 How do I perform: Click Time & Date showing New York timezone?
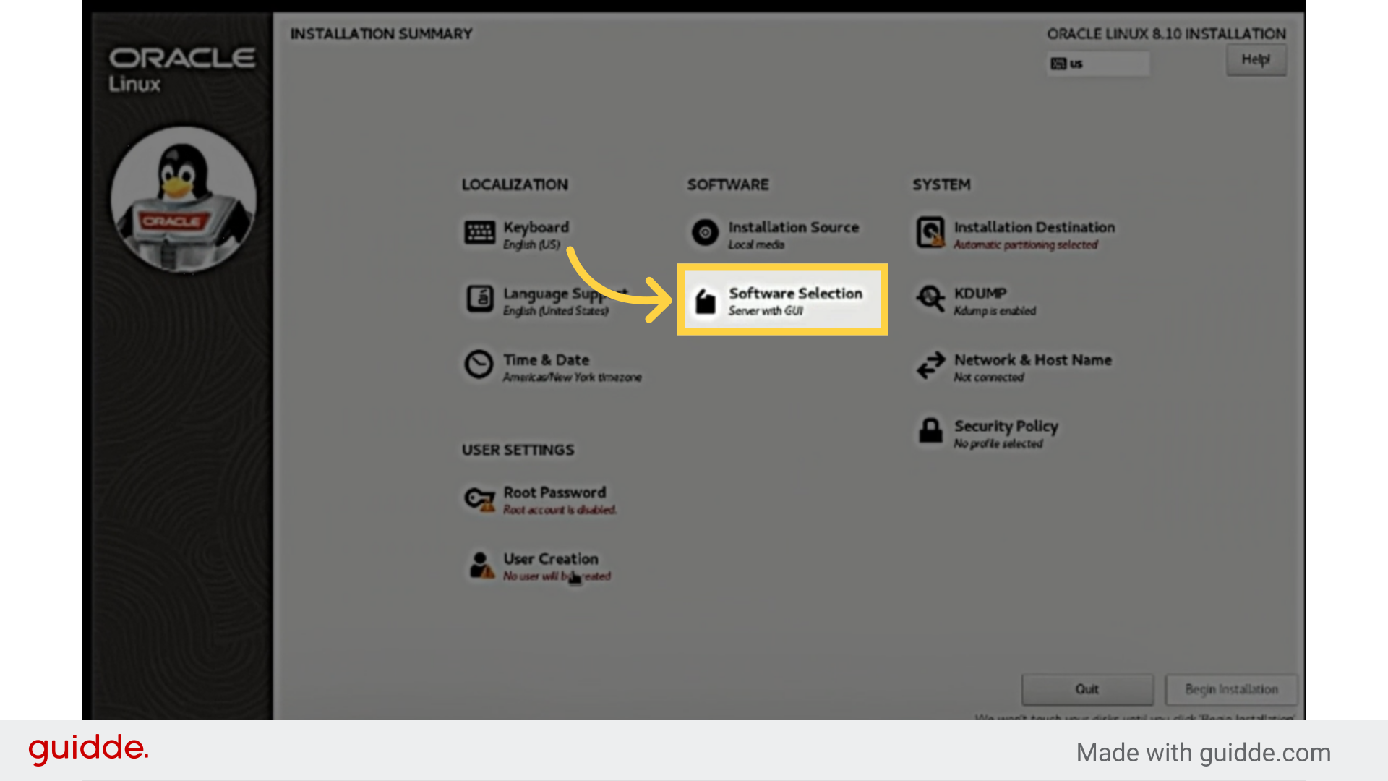pyautogui.click(x=547, y=367)
